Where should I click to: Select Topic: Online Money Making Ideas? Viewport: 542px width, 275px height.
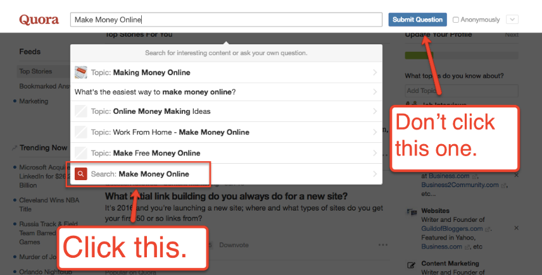226,111
